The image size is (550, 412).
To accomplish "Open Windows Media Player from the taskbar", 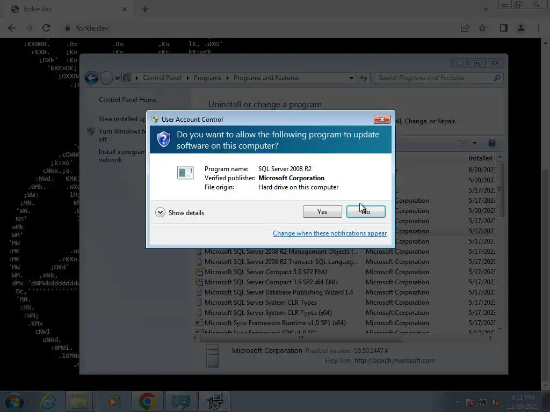I will point(113,401).
